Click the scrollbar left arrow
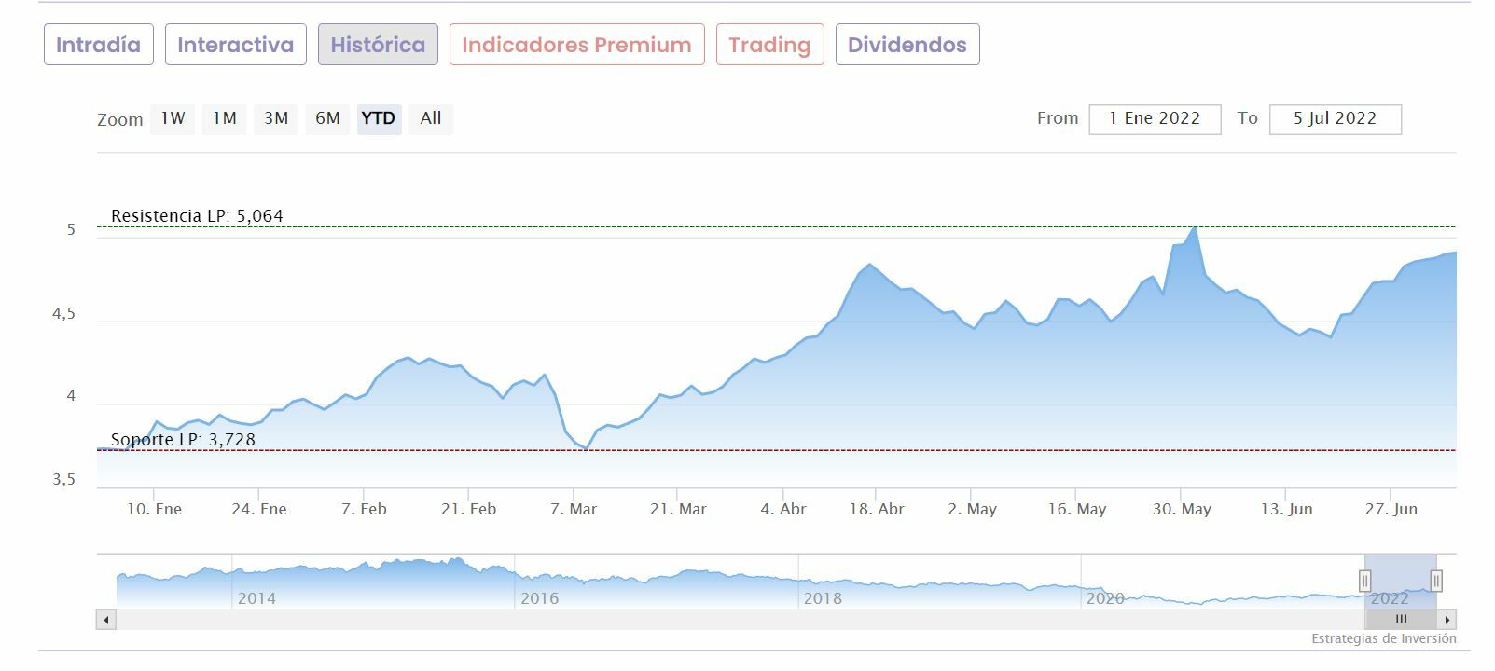This screenshot has height=671, width=1495. coord(106,620)
